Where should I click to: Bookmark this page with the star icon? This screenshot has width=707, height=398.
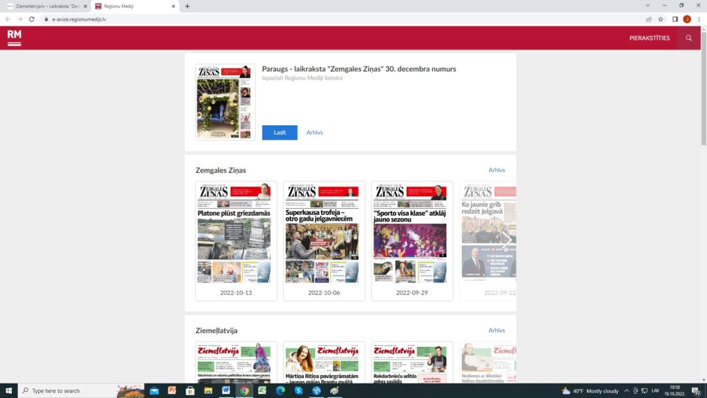pos(661,19)
